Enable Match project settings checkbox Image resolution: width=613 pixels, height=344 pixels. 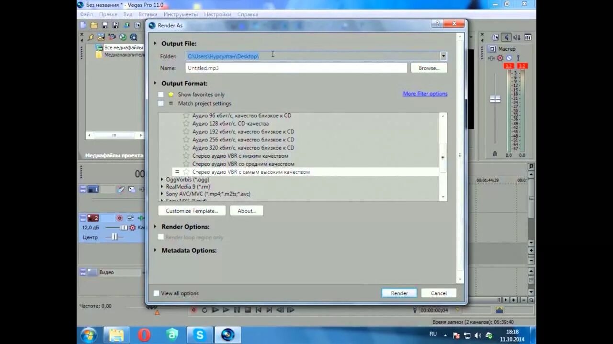[161, 103]
